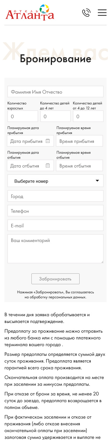
Task: Click the personal data consent note text
Action: 55,295
